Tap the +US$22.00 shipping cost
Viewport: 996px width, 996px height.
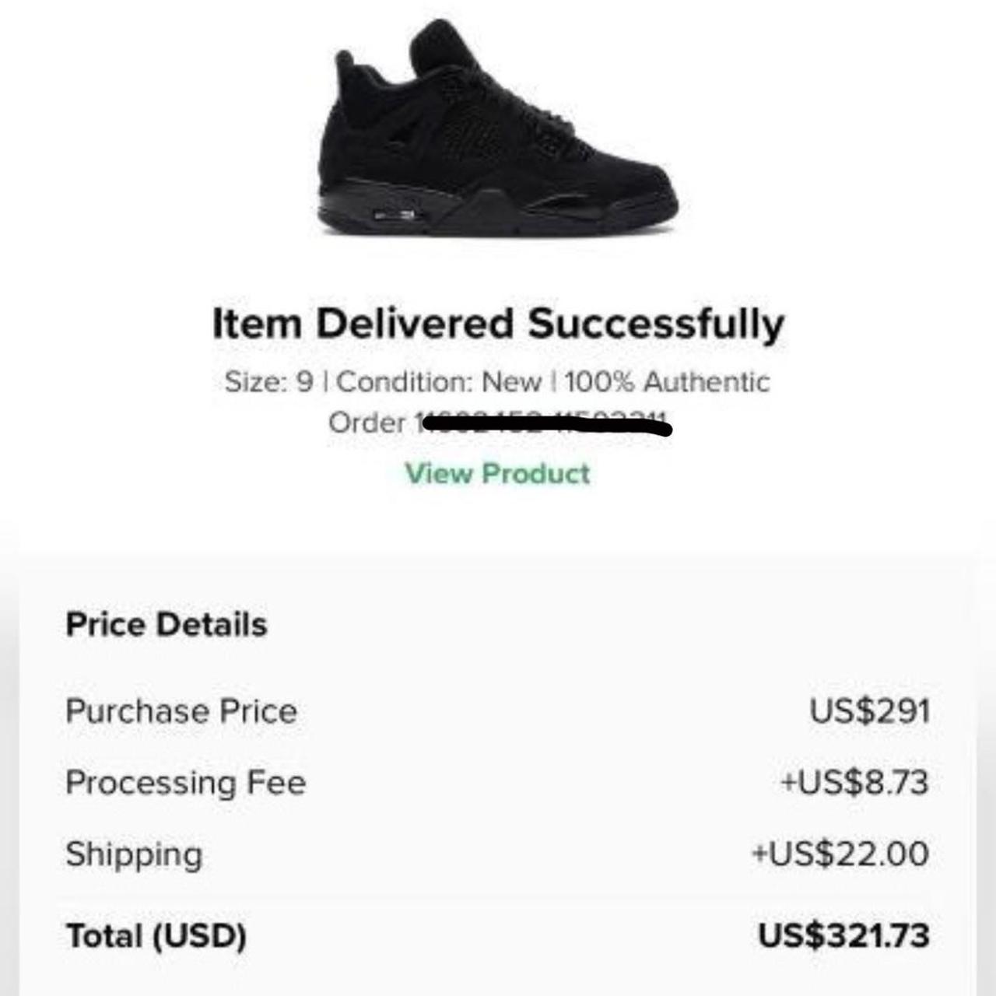coord(840,854)
